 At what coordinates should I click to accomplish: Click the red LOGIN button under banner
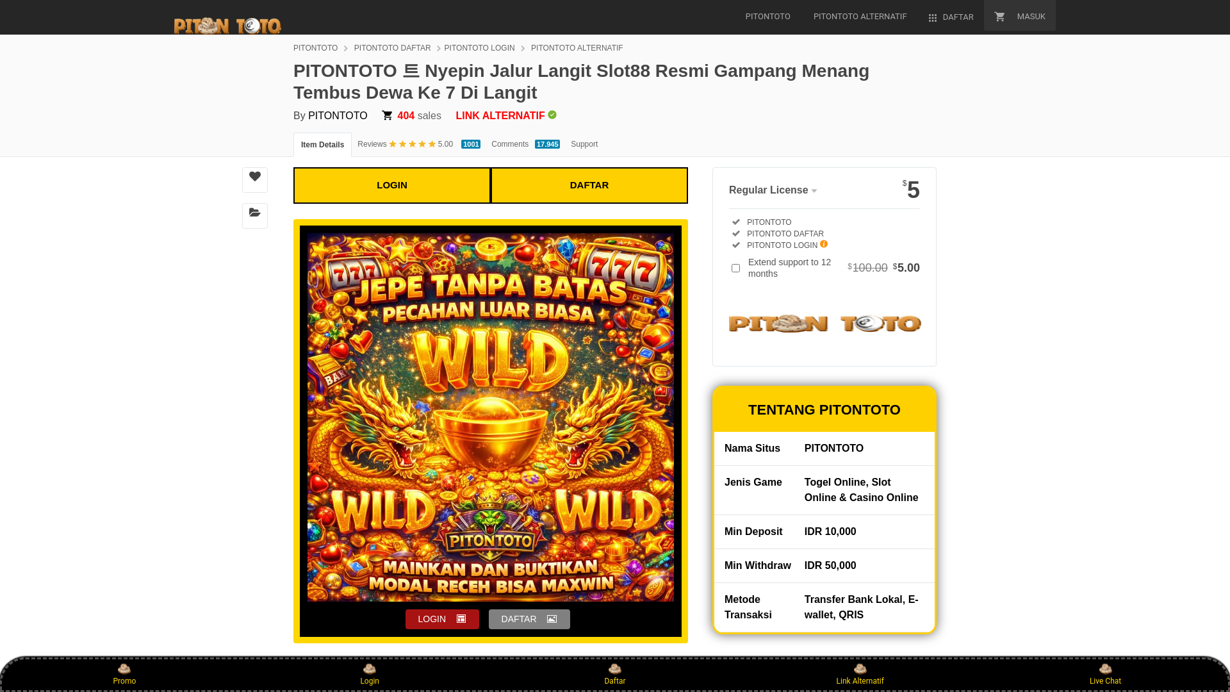(x=442, y=619)
